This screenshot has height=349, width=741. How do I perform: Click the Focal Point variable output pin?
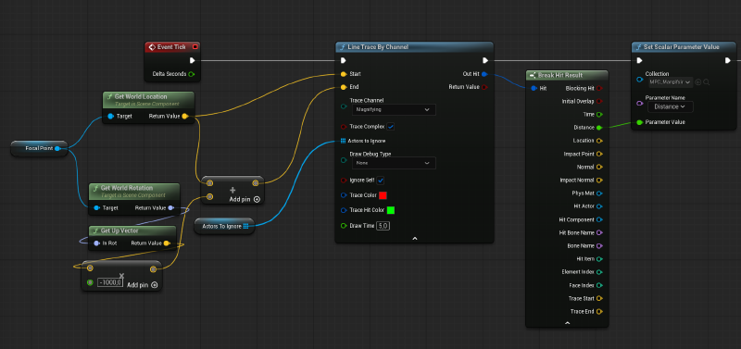[x=57, y=148]
